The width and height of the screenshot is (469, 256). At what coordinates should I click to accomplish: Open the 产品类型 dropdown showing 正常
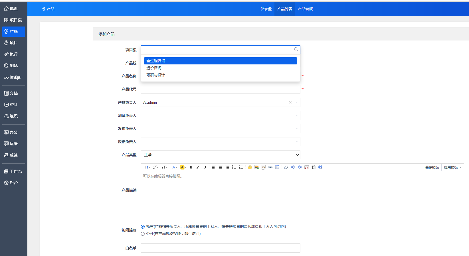click(x=220, y=155)
